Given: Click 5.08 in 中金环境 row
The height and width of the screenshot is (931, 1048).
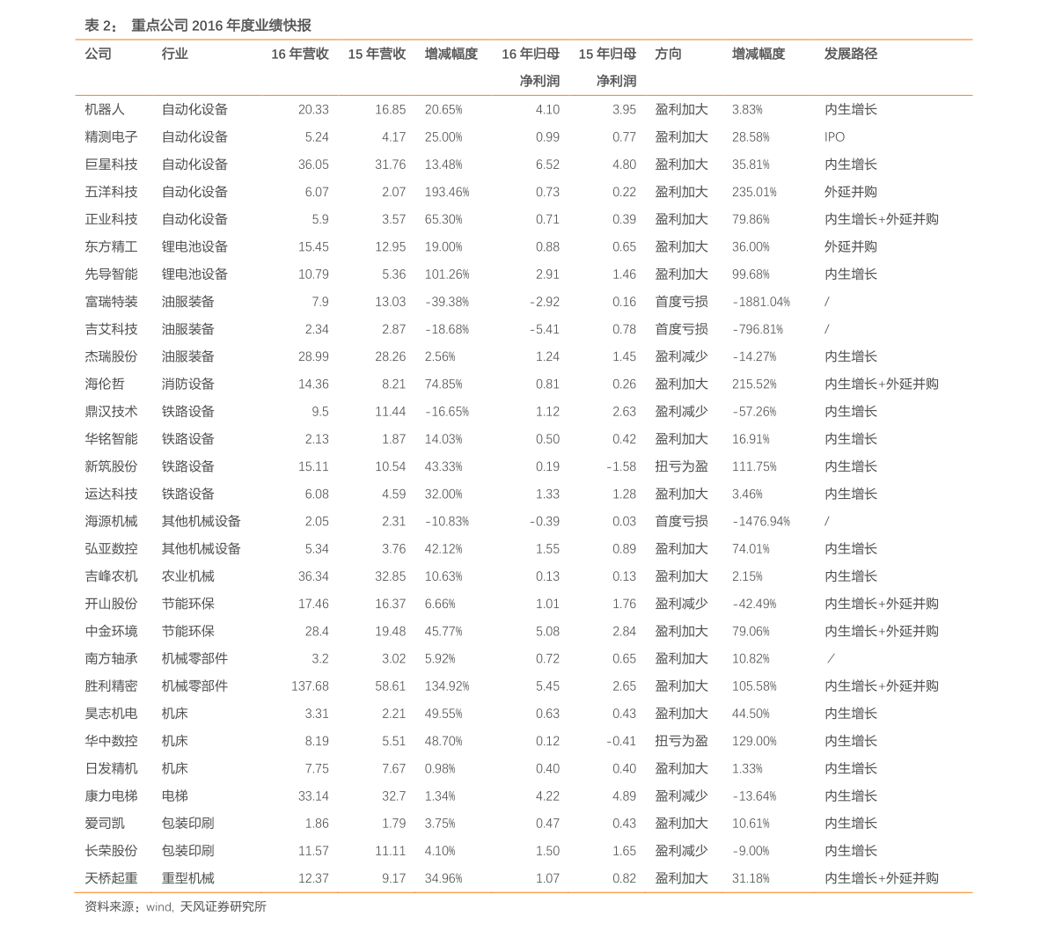Looking at the screenshot, I should point(547,631).
